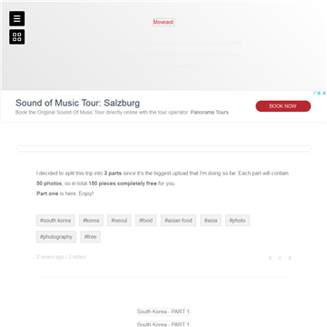The height and width of the screenshot is (327, 327).
Task: Click the faded 'Z' post action icon
Action: [x=290, y=258]
